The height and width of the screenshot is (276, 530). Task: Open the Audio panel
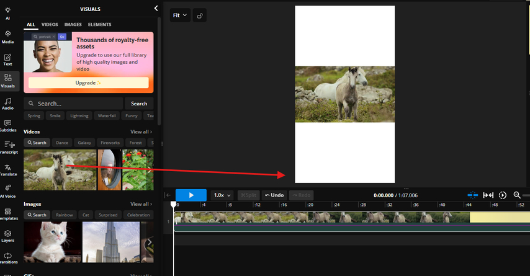pyautogui.click(x=7, y=104)
